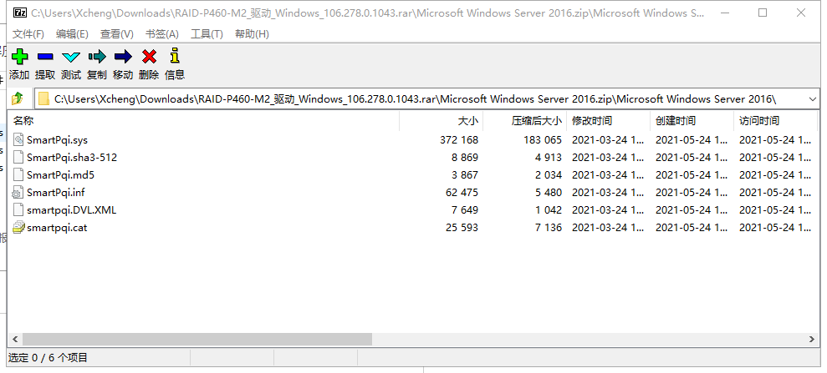Run the Test (测试) archive tool
Screen dimensions: 827x373
click(71, 57)
